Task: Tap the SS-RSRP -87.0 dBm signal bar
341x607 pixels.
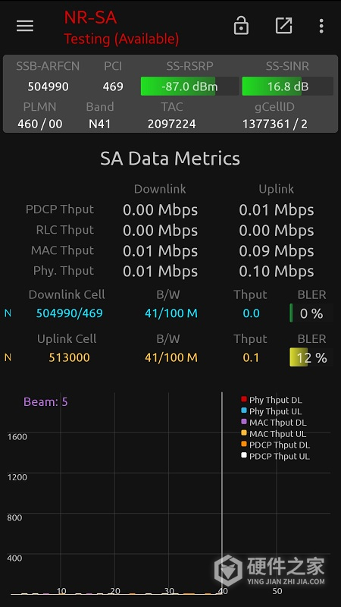Action: 189,86
